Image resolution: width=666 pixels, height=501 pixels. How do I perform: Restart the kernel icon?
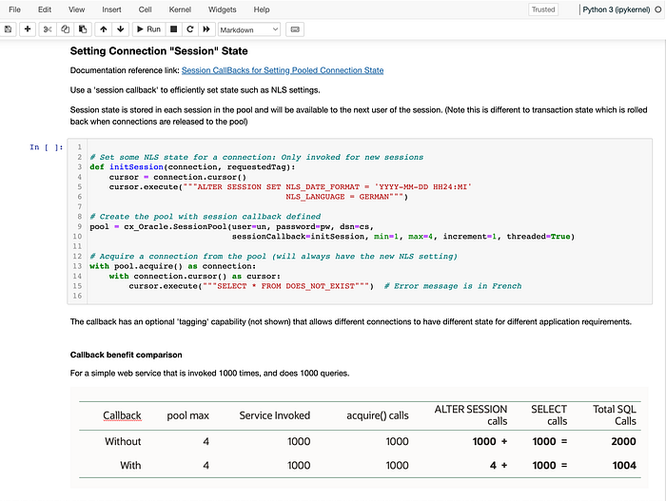pos(190,29)
